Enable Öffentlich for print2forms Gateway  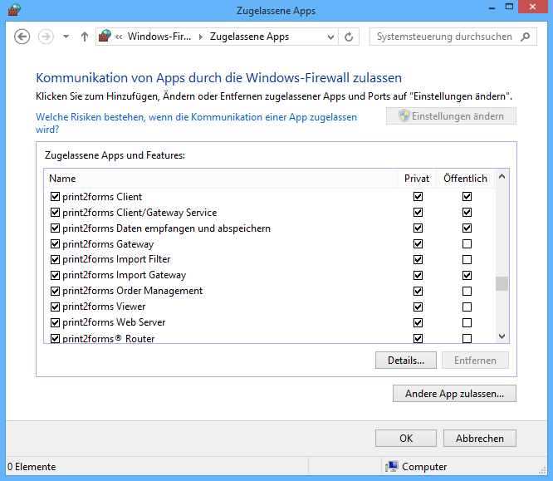coord(467,244)
